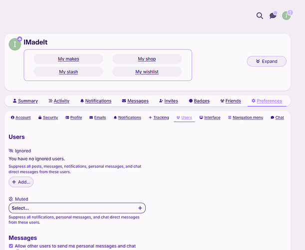
Task: Open Security preferences
Action: (x=48, y=117)
